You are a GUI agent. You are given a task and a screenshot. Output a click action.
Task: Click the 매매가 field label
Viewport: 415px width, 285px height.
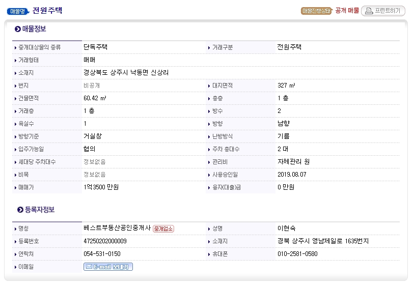click(x=26, y=187)
